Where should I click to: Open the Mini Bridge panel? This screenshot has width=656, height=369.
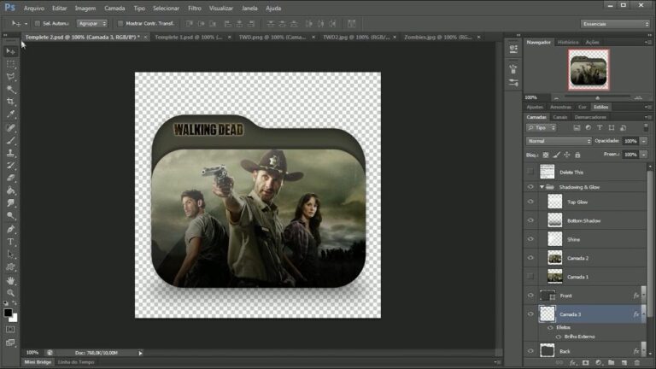pos(38,362)
